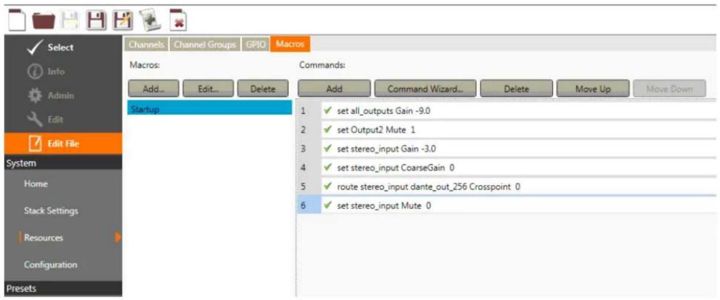
Task: Click green checkmark on stereo_input Gain command
Action: point(329,148)
